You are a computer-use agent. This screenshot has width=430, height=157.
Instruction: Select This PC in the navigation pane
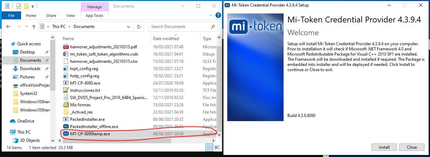24,132
